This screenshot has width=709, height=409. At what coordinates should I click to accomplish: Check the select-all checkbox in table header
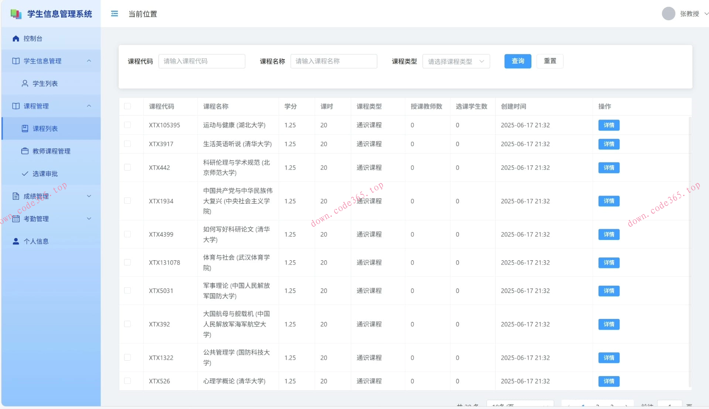click(127, 106)
